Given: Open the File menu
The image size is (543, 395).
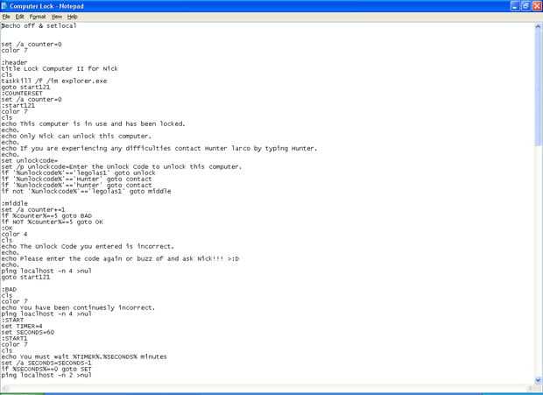Looking at the screenshot, I should pos(6,17).
